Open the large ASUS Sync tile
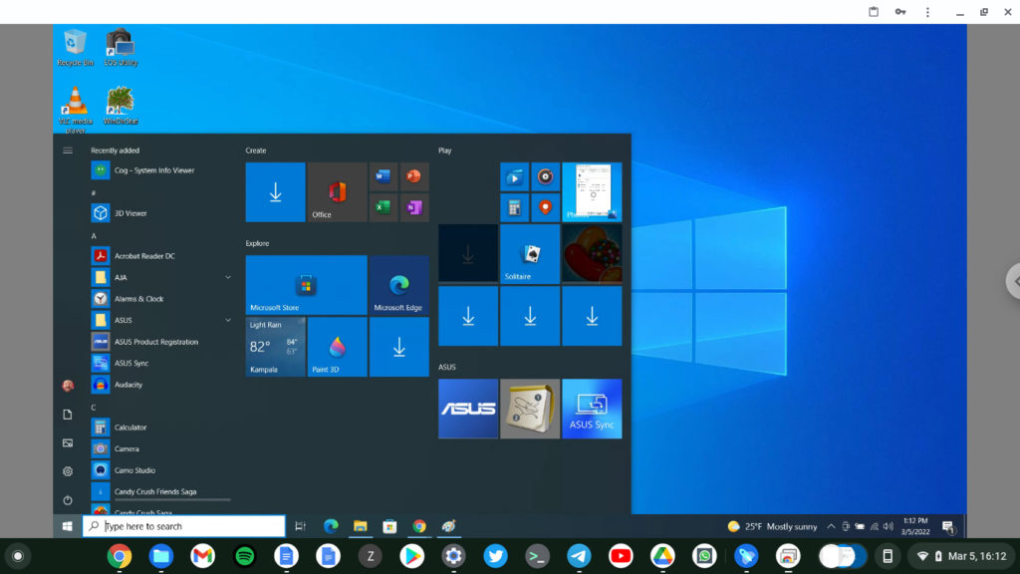The height and width of the screenshot is (574, 1020). coord(592,409)
